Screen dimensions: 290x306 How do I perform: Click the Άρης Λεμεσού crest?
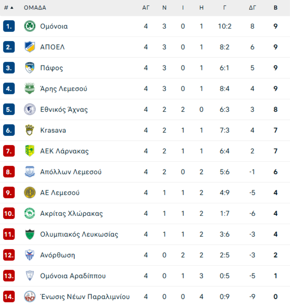[x=30, y=89]
